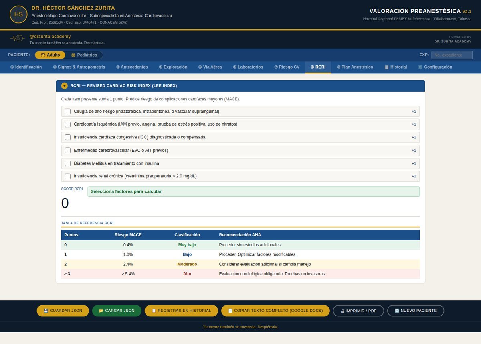The image size is (481, 344).
Task: Switch to Laboratorios tab
Action: [x=248, y=67]
